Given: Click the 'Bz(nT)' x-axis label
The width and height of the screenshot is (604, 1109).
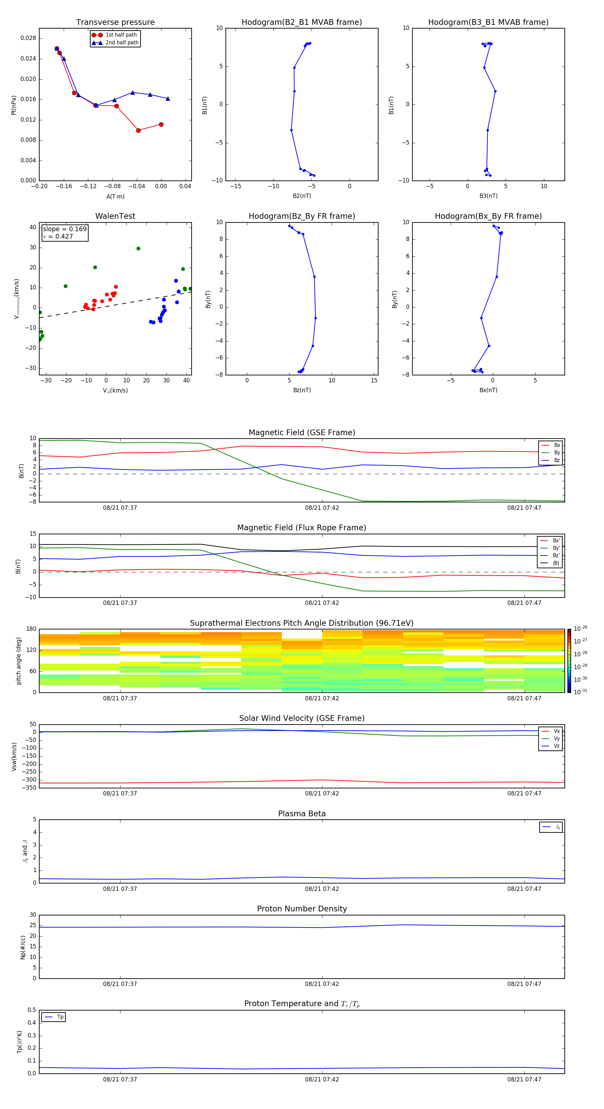Looking at the screenshot, I should tap(302, 390).
